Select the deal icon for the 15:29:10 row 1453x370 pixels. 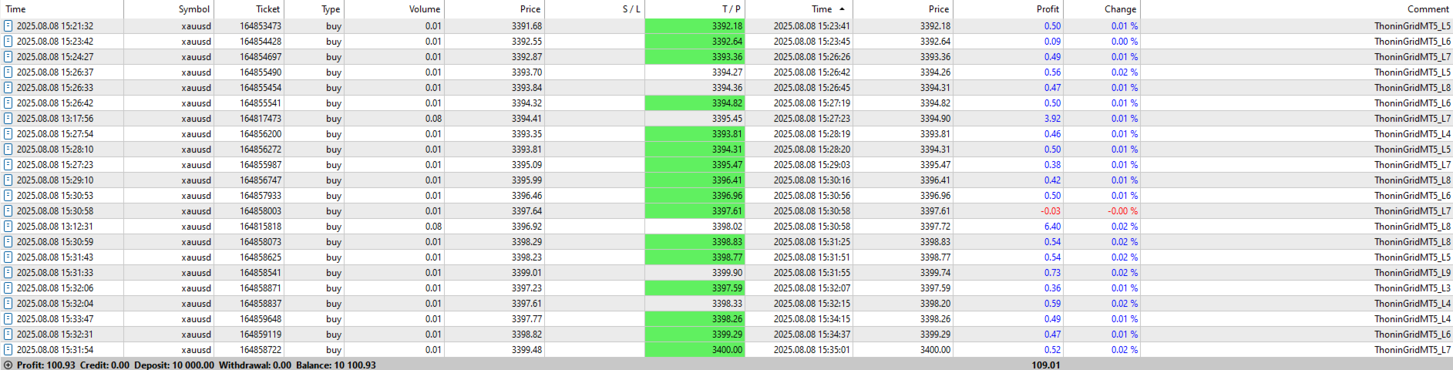[x=8, y=180]
